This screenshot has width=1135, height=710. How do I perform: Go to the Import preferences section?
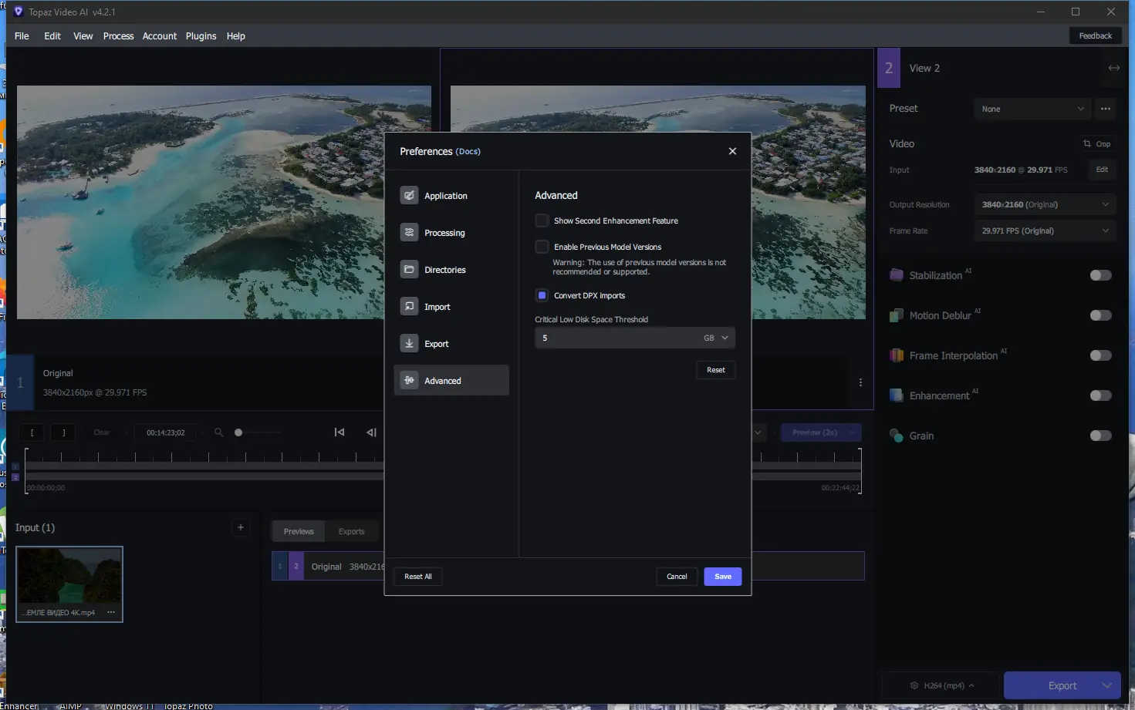tap(437, 307)
